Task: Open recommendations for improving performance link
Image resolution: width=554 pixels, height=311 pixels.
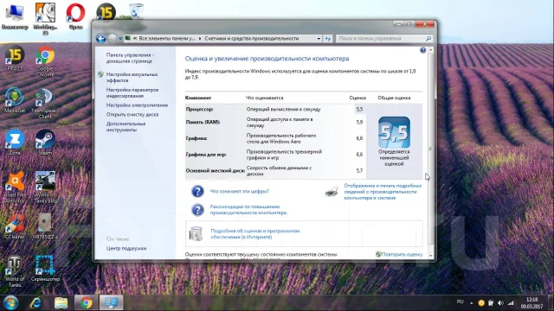Action: click(x=248, y=210)
